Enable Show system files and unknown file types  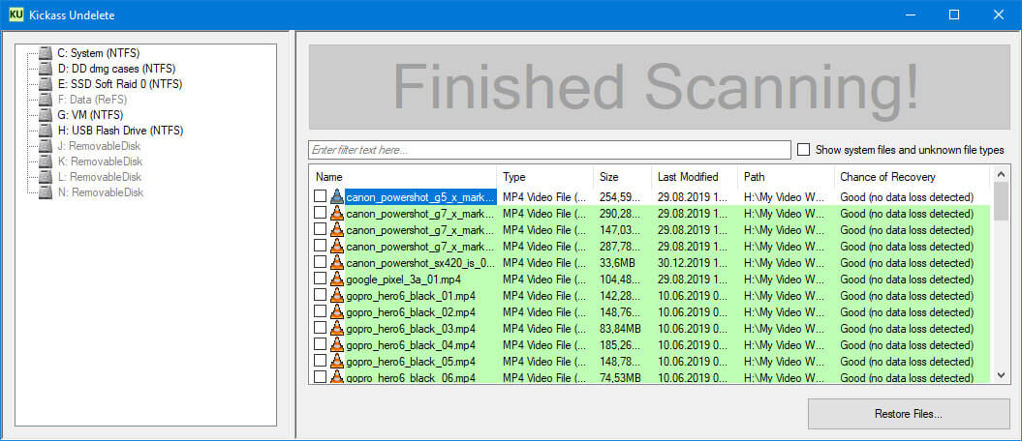[803, 150]
